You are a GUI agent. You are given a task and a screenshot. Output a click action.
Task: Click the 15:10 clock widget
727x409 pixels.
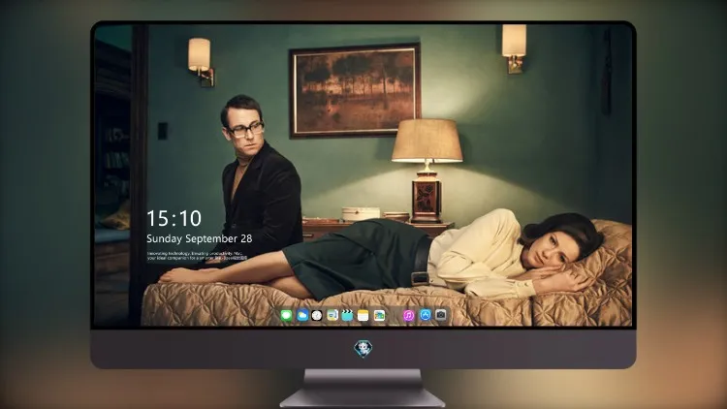click(174, 218)
